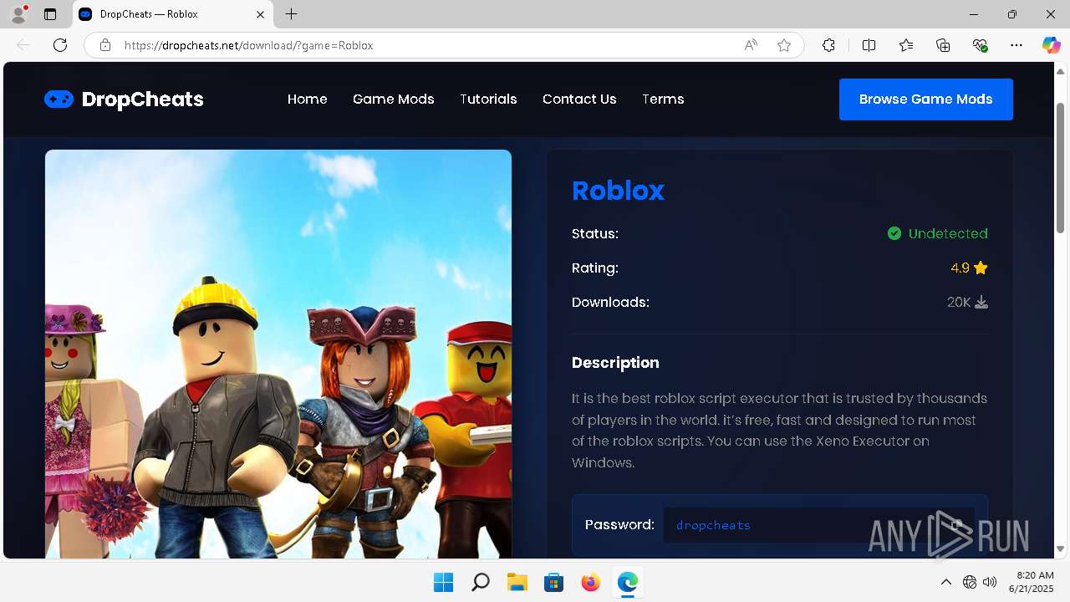View site information via the lock icon
Viewport: 1070px width, 602px height.
(x=105, y=45)
